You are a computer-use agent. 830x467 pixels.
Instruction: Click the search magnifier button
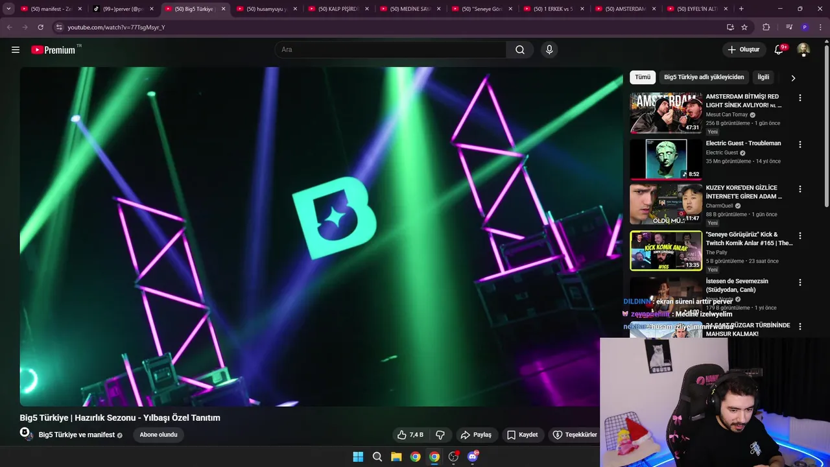pos(520,50)
